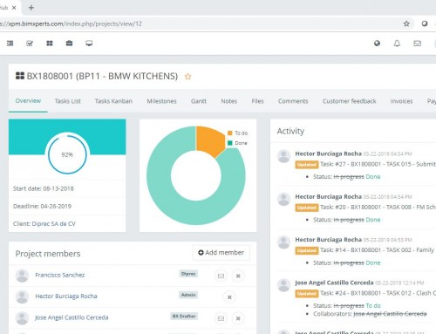Open Hector Burciaga Rocha member link
Viewport: 436px width, 334px height.
(x=66, y=297)
